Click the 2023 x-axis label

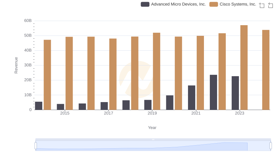click(x=240, y=113)
